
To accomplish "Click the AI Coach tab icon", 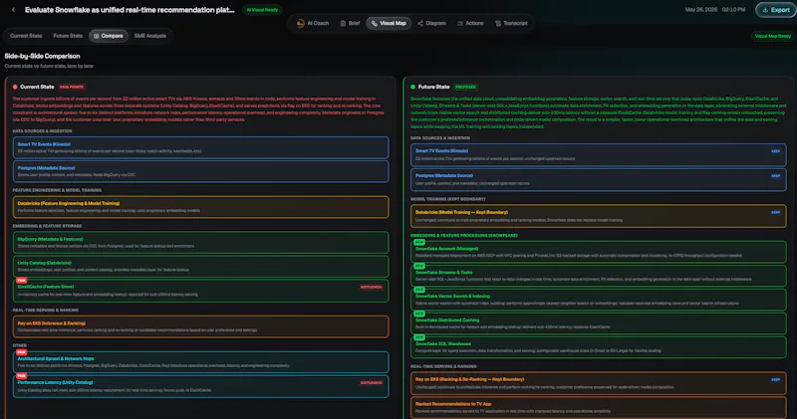I will pos(301,23).
